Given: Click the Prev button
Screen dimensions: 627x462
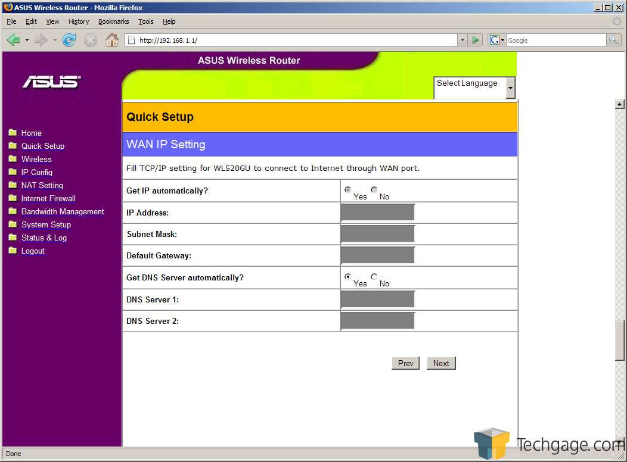Looking at the screenshot, I should [x=405, y=363].
